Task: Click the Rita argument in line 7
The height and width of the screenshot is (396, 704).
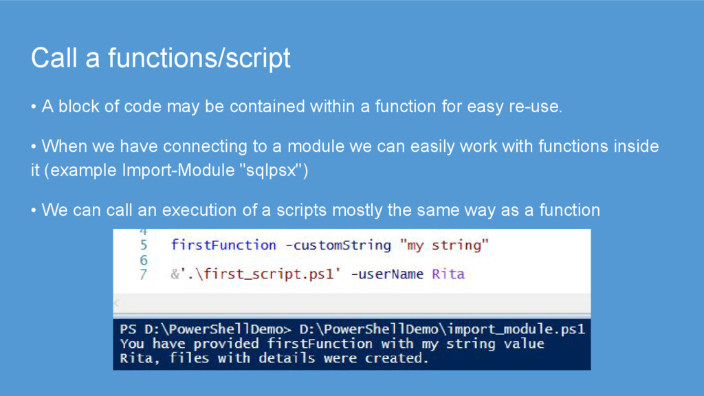Action: point(448,274)
